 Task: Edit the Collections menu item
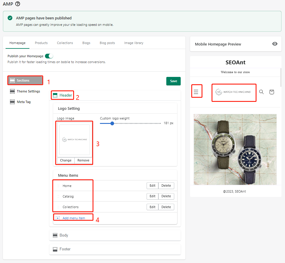pyautogui.click(x=152, y=207)
